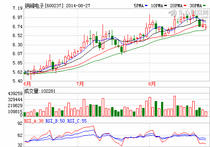Click the blue 5PMA legend color swatch
This screenshot has width=210, height=147.
click(146, 6)
